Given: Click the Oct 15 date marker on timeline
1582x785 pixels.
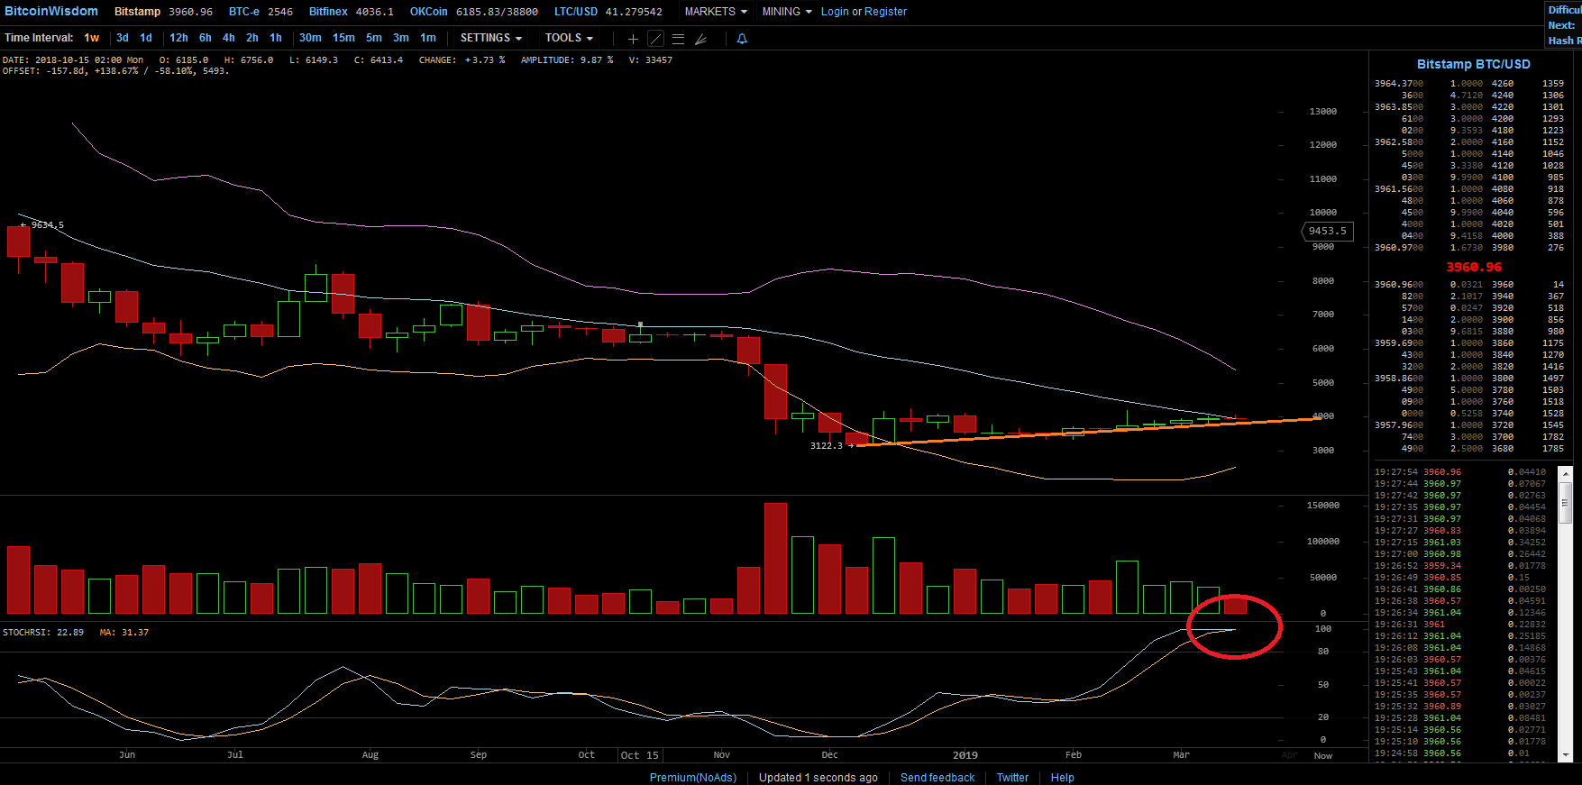Looking at the screenshot, I should 640,755.
